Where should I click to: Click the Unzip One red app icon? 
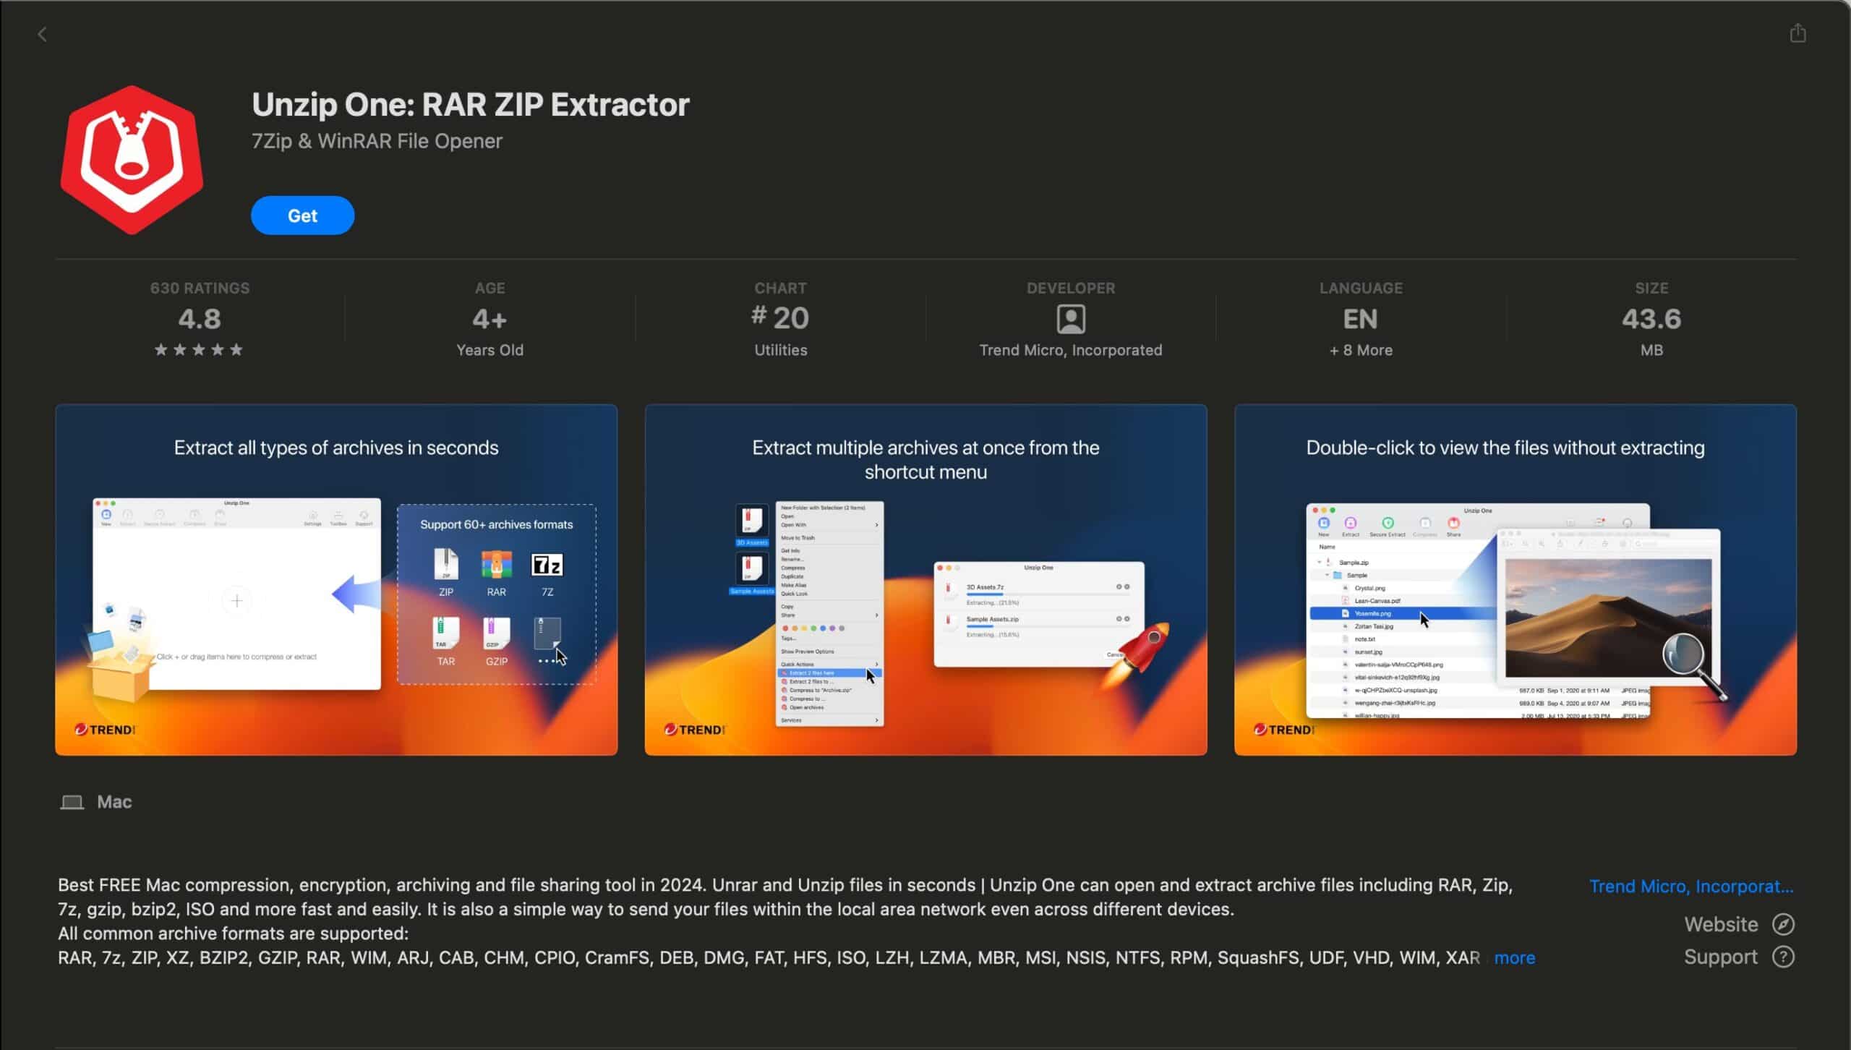[x=132, y=160]
